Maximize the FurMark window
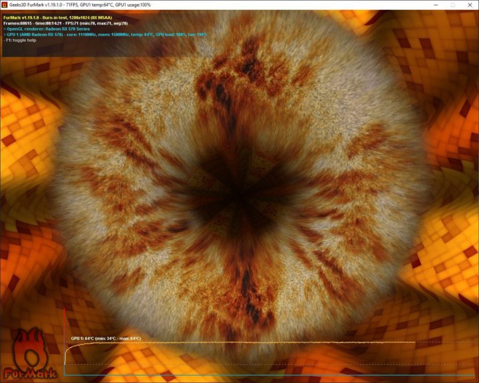This screenshot has width=479, height=383. (x=452, y=5)
